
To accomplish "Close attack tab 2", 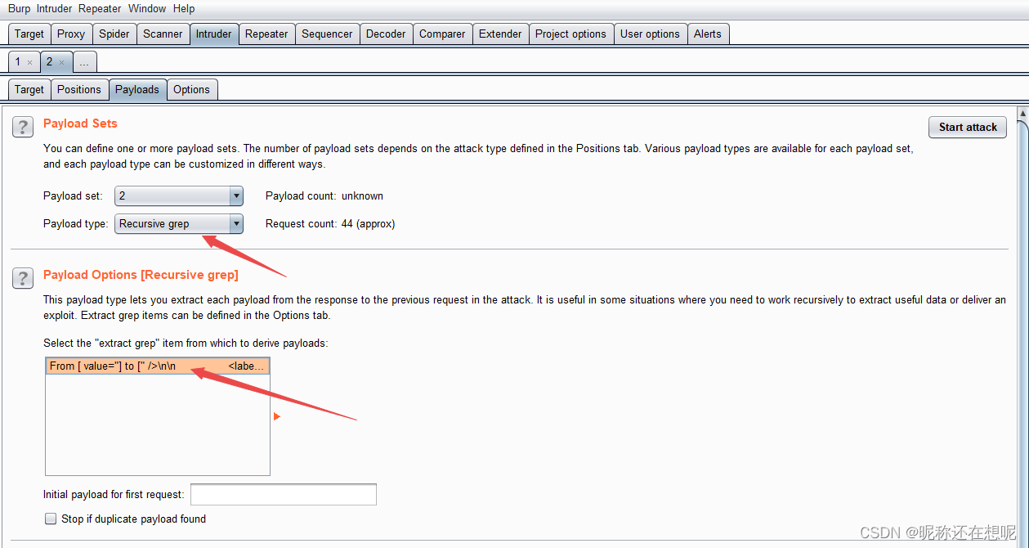I will 61,62.
